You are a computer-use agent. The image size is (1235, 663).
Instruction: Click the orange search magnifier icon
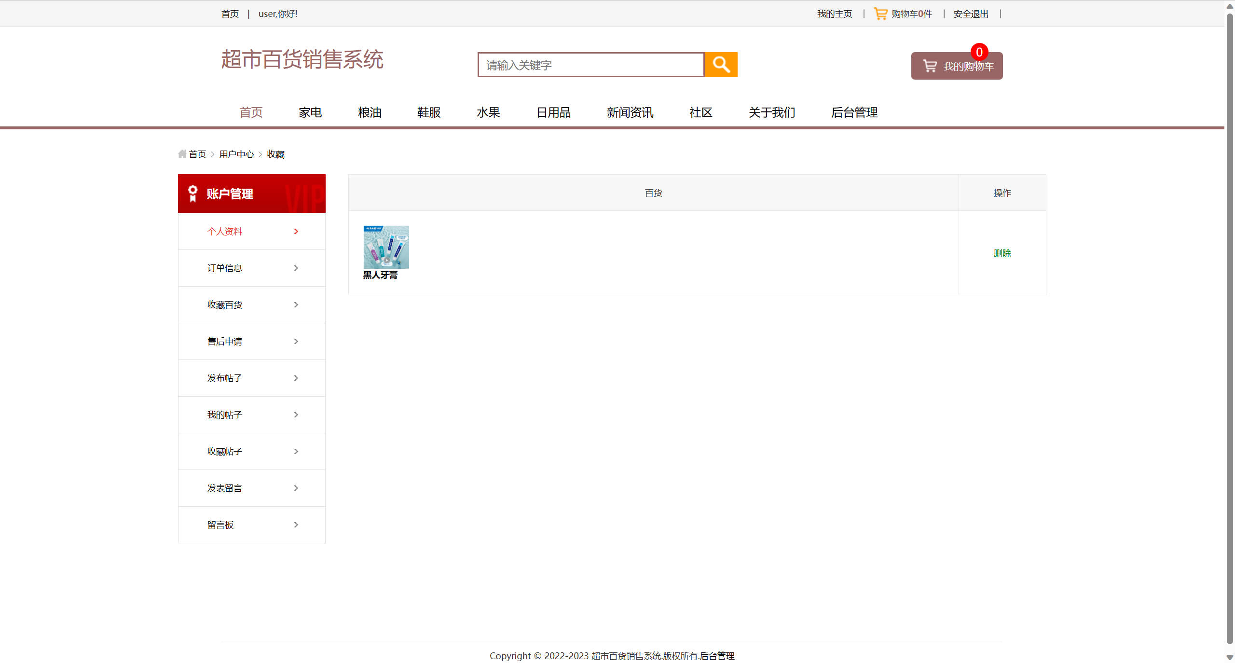click(721, 64)
